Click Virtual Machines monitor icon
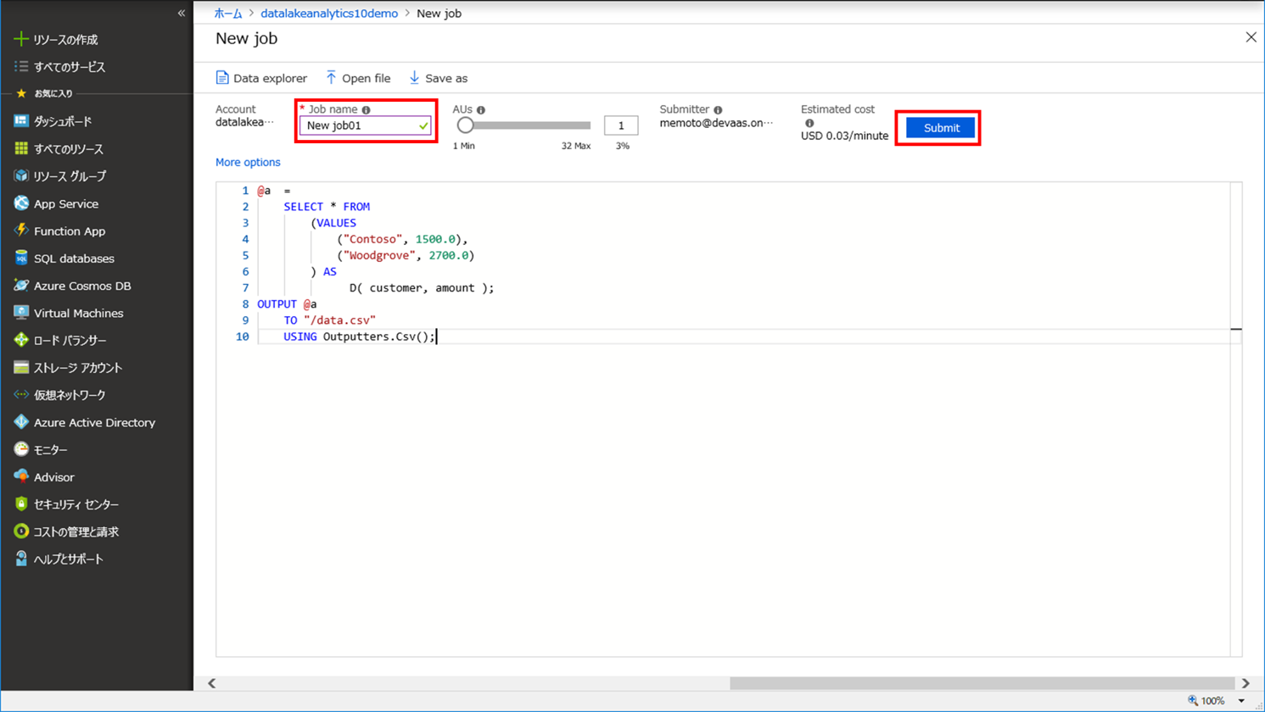Image resolution: width=1265 pixels, height=712 pixels. 21,313
